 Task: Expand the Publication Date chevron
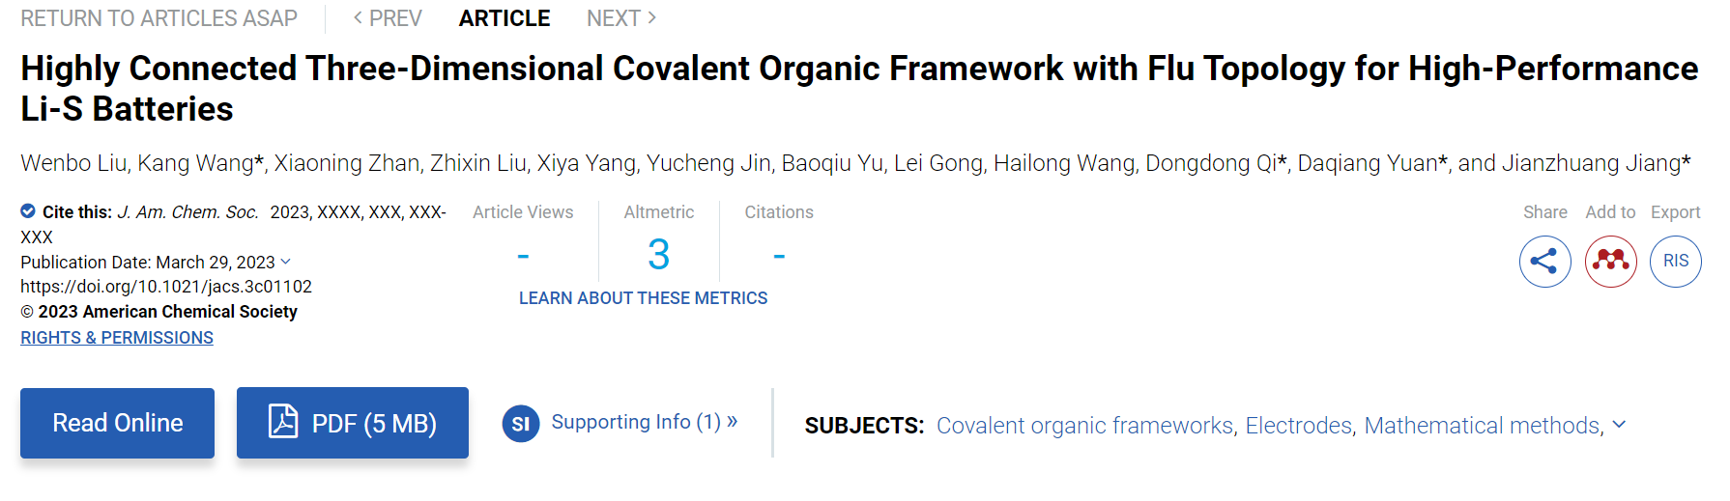tap(285, 262)
